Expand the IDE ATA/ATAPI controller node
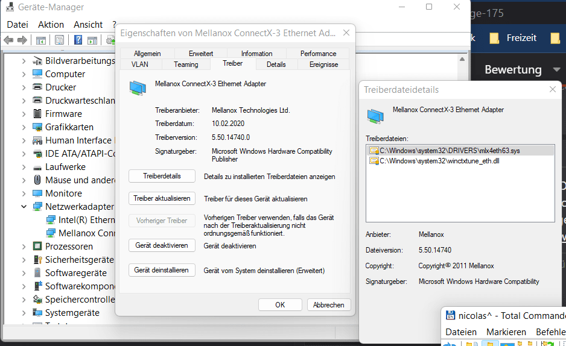Screen dimensions: 566x346 click(24, 154)
